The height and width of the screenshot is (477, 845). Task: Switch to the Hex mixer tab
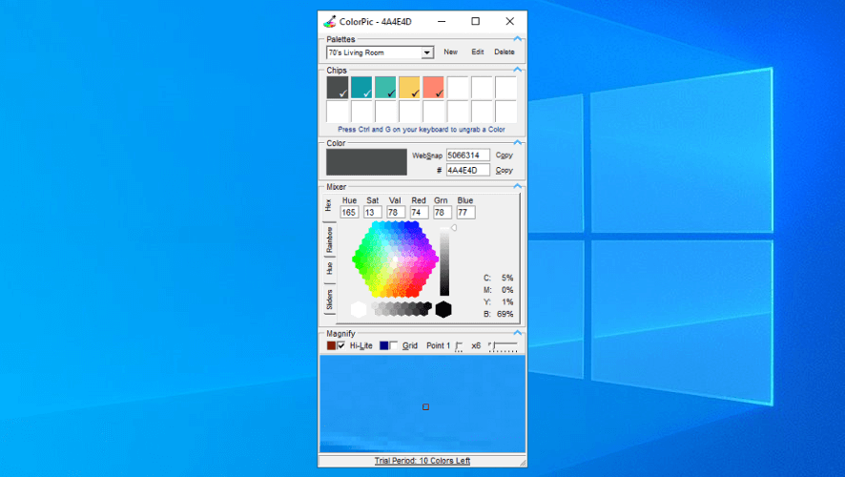pyautogui.click(x=329, y=206)
